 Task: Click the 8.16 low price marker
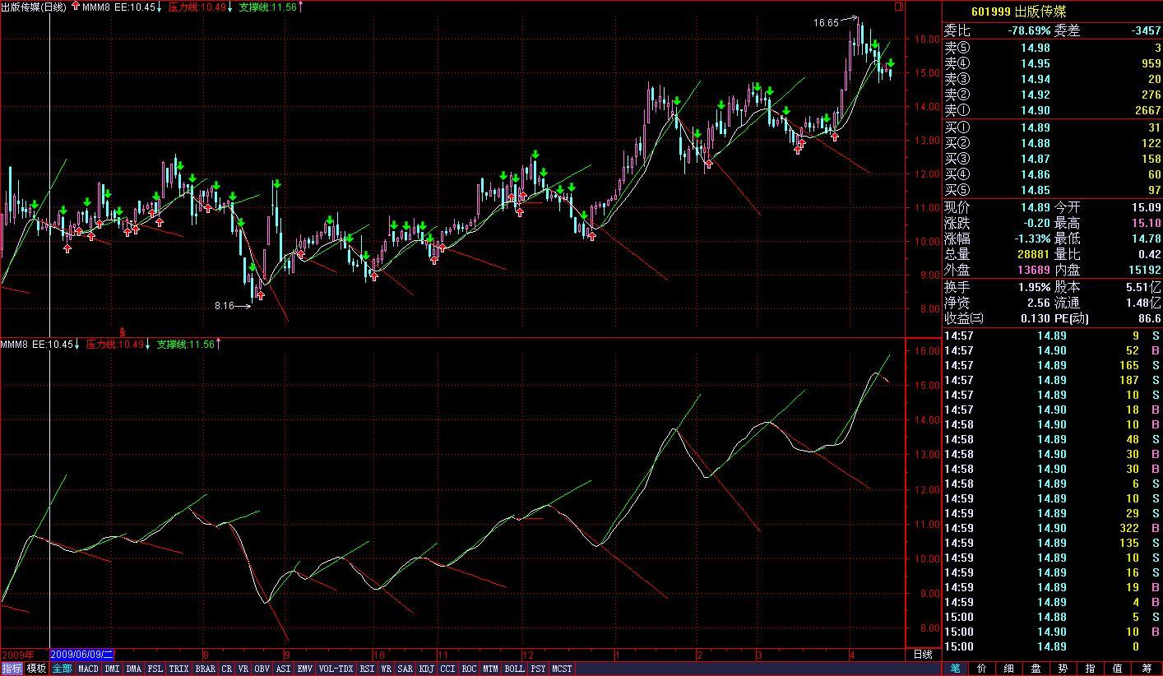click(225, 306)
